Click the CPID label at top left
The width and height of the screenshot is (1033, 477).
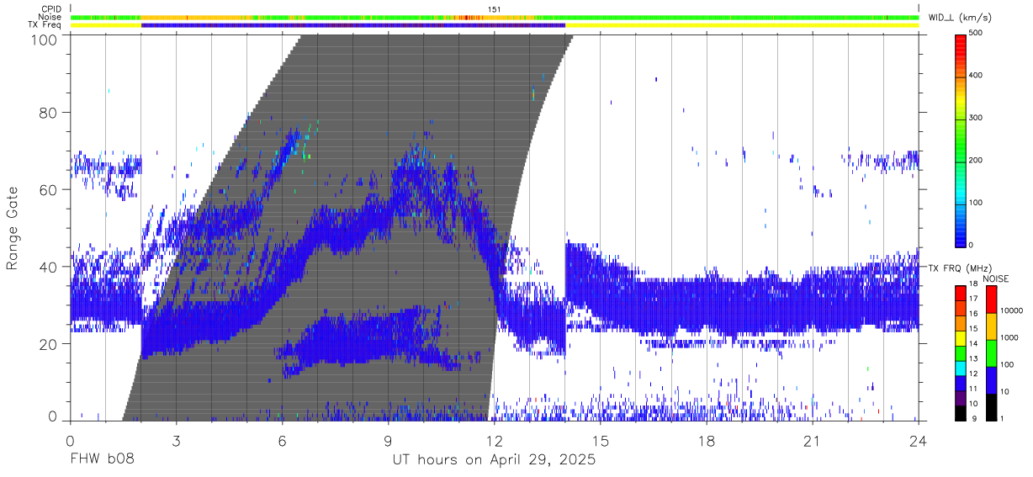(52, 9)
